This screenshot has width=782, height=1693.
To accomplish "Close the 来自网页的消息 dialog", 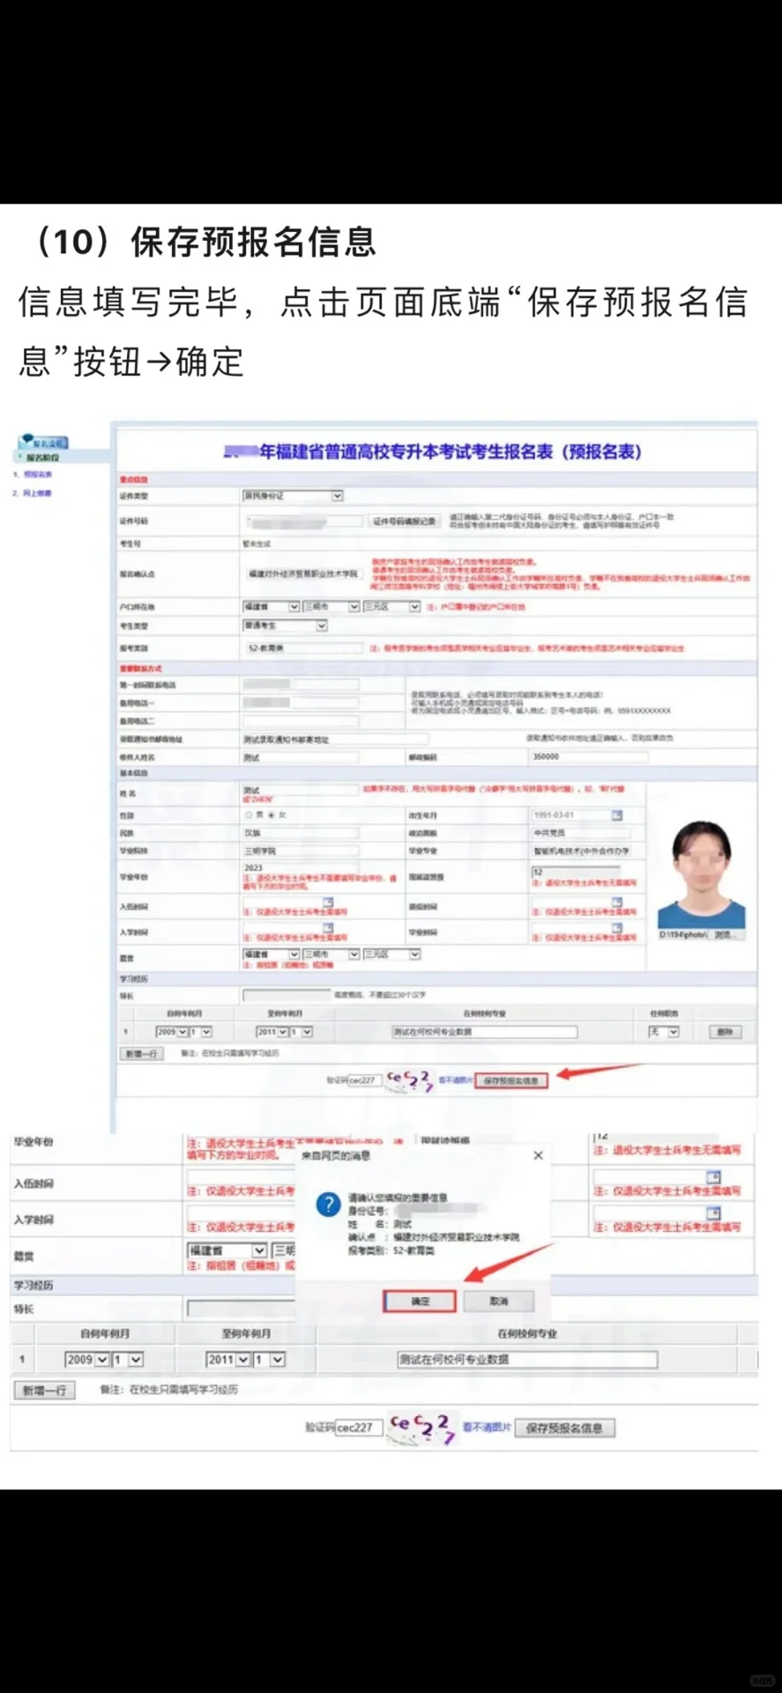I will click(538, 1155).
